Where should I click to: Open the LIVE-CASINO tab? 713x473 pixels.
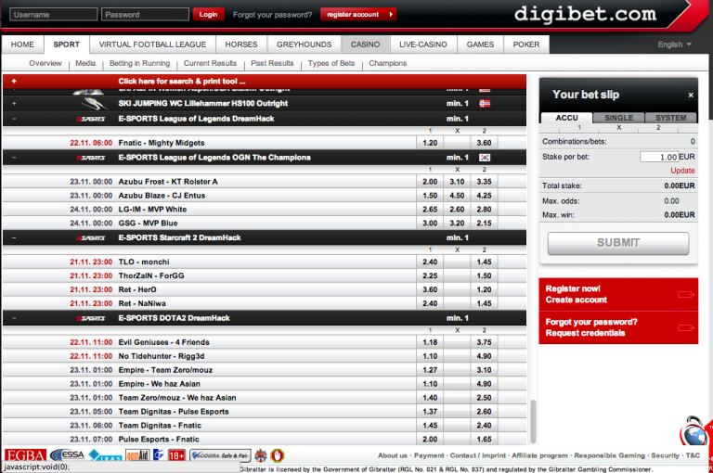coord(423,45)
